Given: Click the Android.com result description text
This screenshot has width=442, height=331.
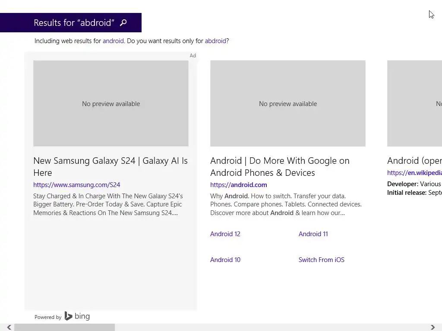Looking at the screenshot, I should [x=286, y=204].
